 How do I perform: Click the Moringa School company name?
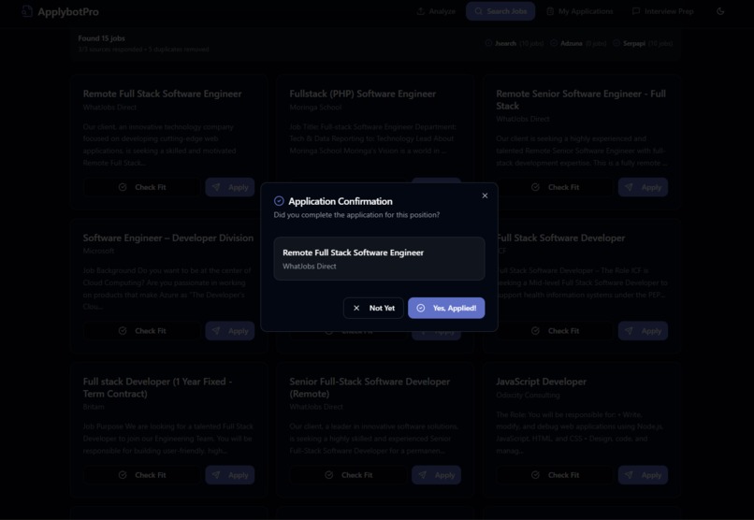point(315,108)
